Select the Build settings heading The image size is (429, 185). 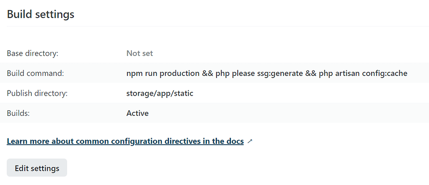[x=41, y=14]
